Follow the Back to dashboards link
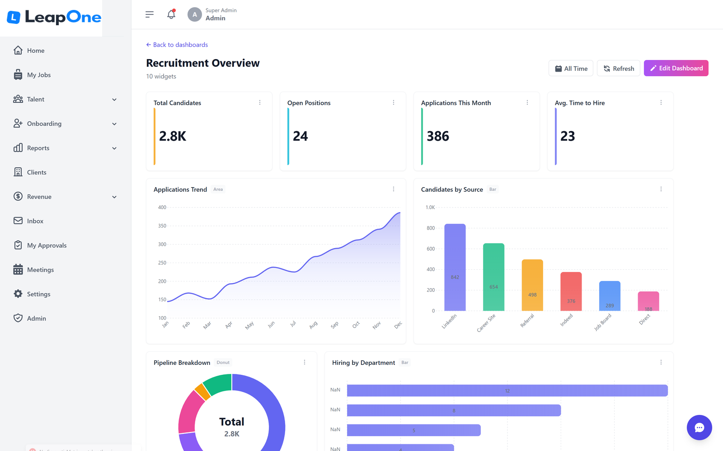Image resolution: width=723 pixels, height=451 pixels. point(177,45)
